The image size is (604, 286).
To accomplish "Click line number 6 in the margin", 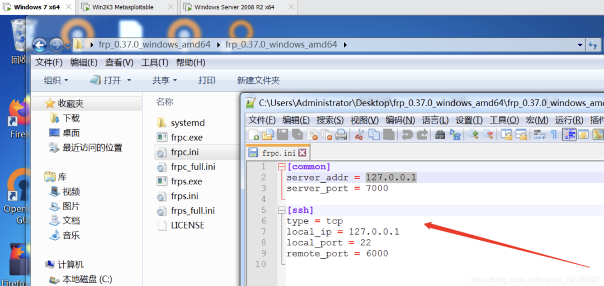I will tap(263, 221).
